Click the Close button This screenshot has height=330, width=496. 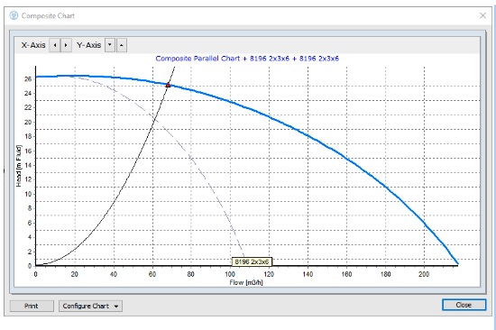pos(464,305)
